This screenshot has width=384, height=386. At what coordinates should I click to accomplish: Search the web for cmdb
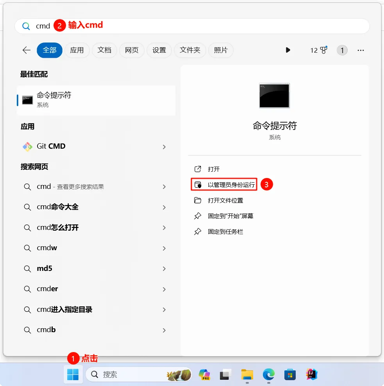click(x=46, y=330)
